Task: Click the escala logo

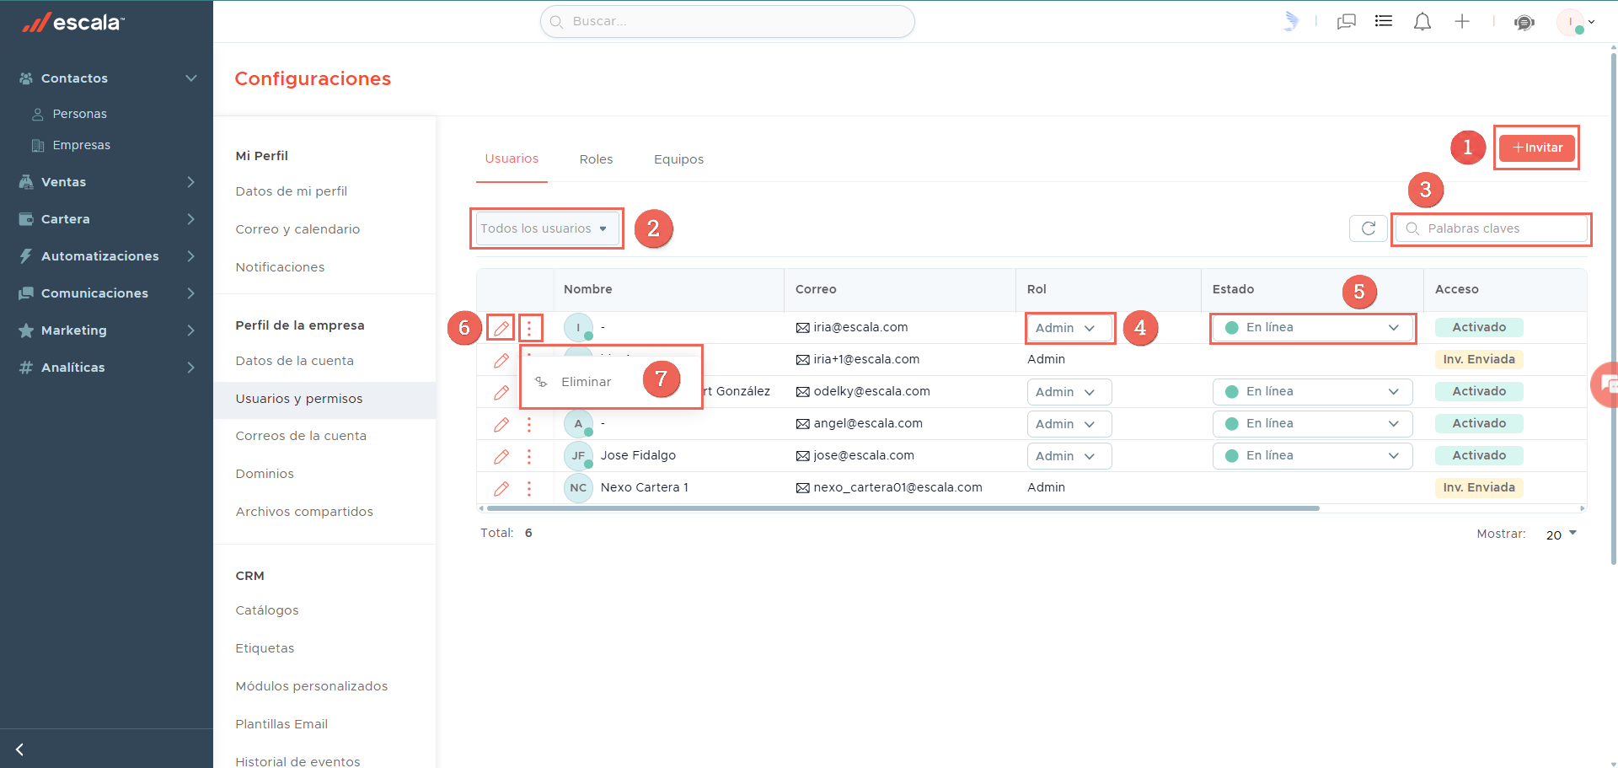Action: pyautogui.click(x=73, y=23)
